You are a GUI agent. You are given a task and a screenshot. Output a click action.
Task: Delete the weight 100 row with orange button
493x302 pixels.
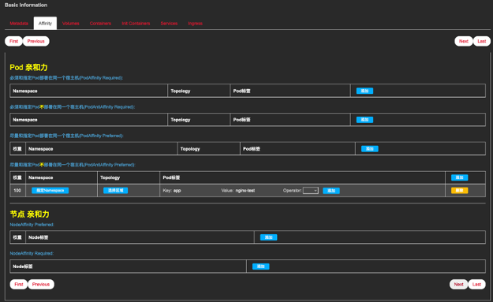(460, 191)
